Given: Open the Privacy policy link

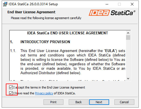Looking at the screenshot, I should (44, 93).
